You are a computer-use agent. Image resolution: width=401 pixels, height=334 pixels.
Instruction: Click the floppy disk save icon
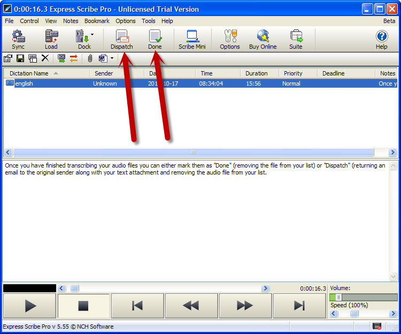(20, 58)
